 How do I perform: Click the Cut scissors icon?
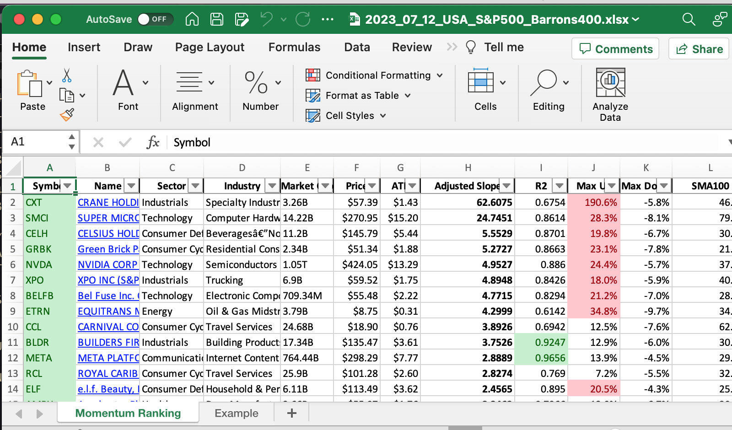67,75
